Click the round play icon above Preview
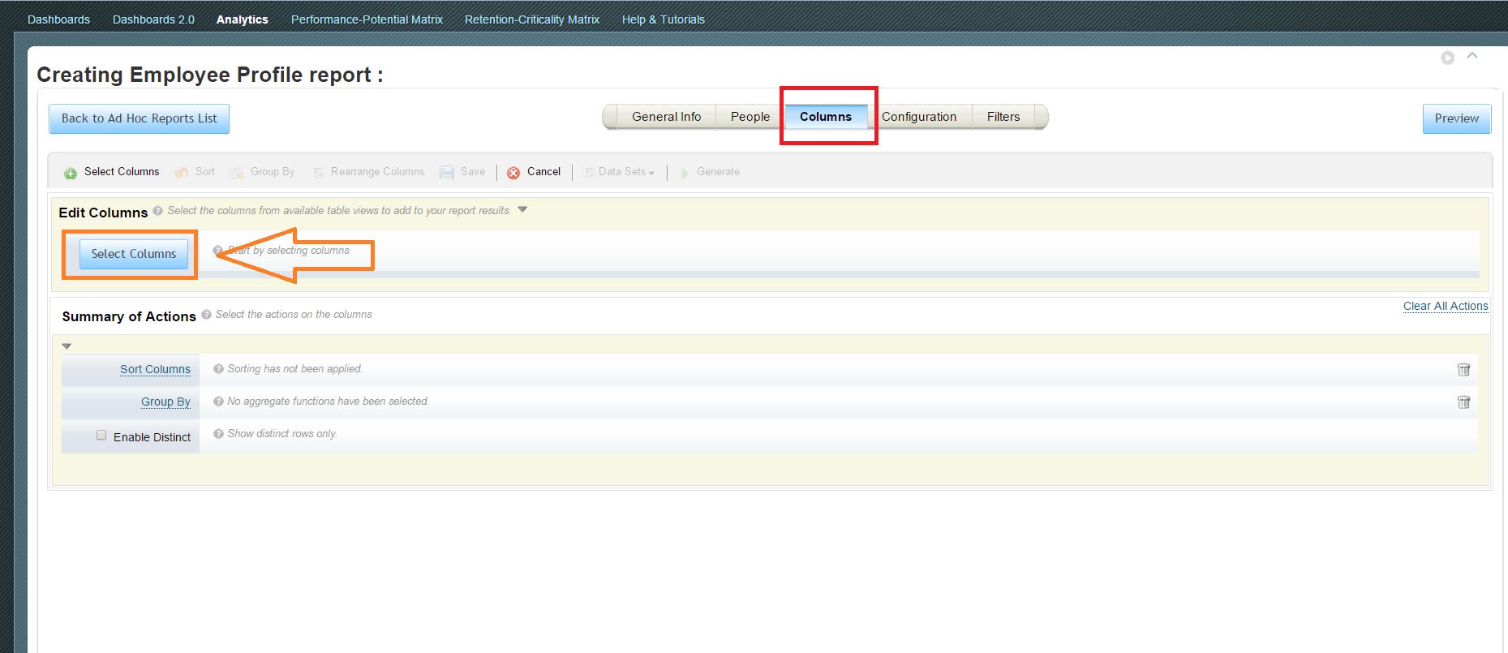The width and height of the screenshot is (1508, 653). 1447,58
